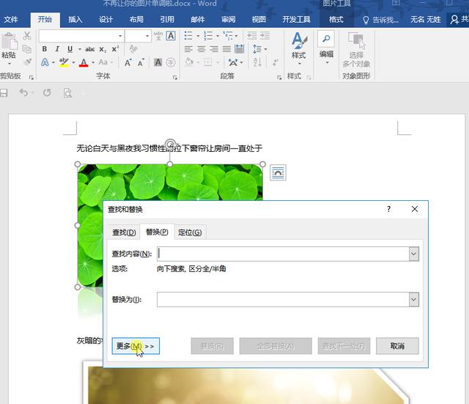Screen dimensions: 469x404
Task: Save document from quick access toolbar
Action: [x=4, y=93]
